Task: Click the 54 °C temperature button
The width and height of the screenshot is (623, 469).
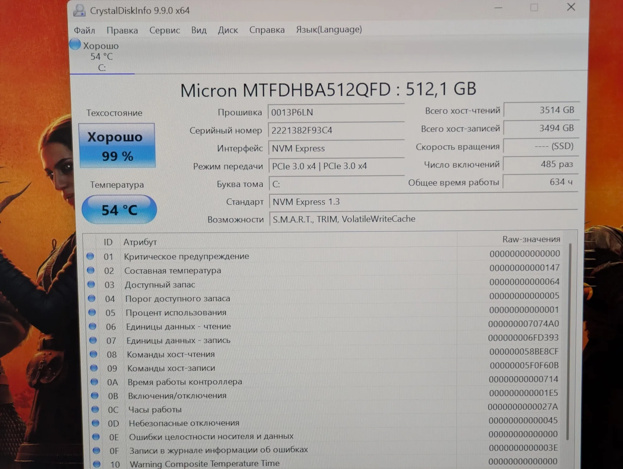Action: point(119,210)
